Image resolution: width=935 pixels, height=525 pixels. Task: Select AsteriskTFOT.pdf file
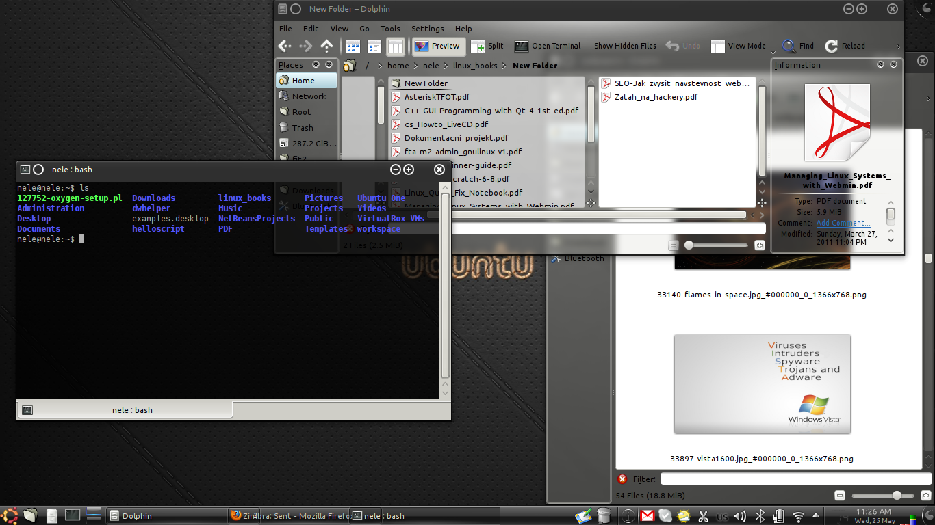pos(431,97)
